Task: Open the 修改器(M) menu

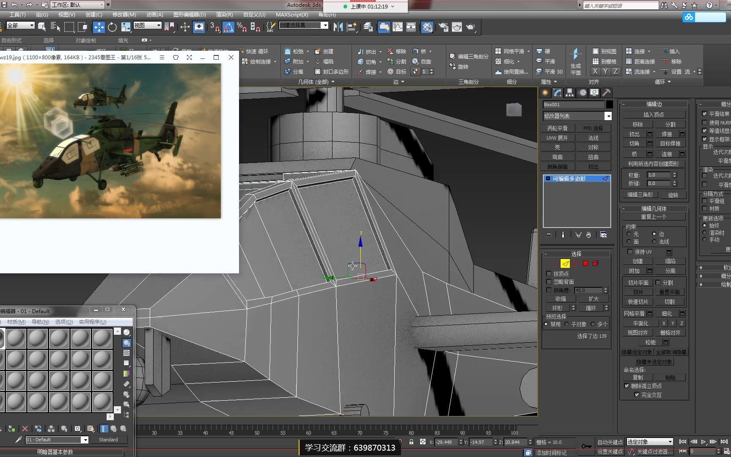Action: click(124, 14)
